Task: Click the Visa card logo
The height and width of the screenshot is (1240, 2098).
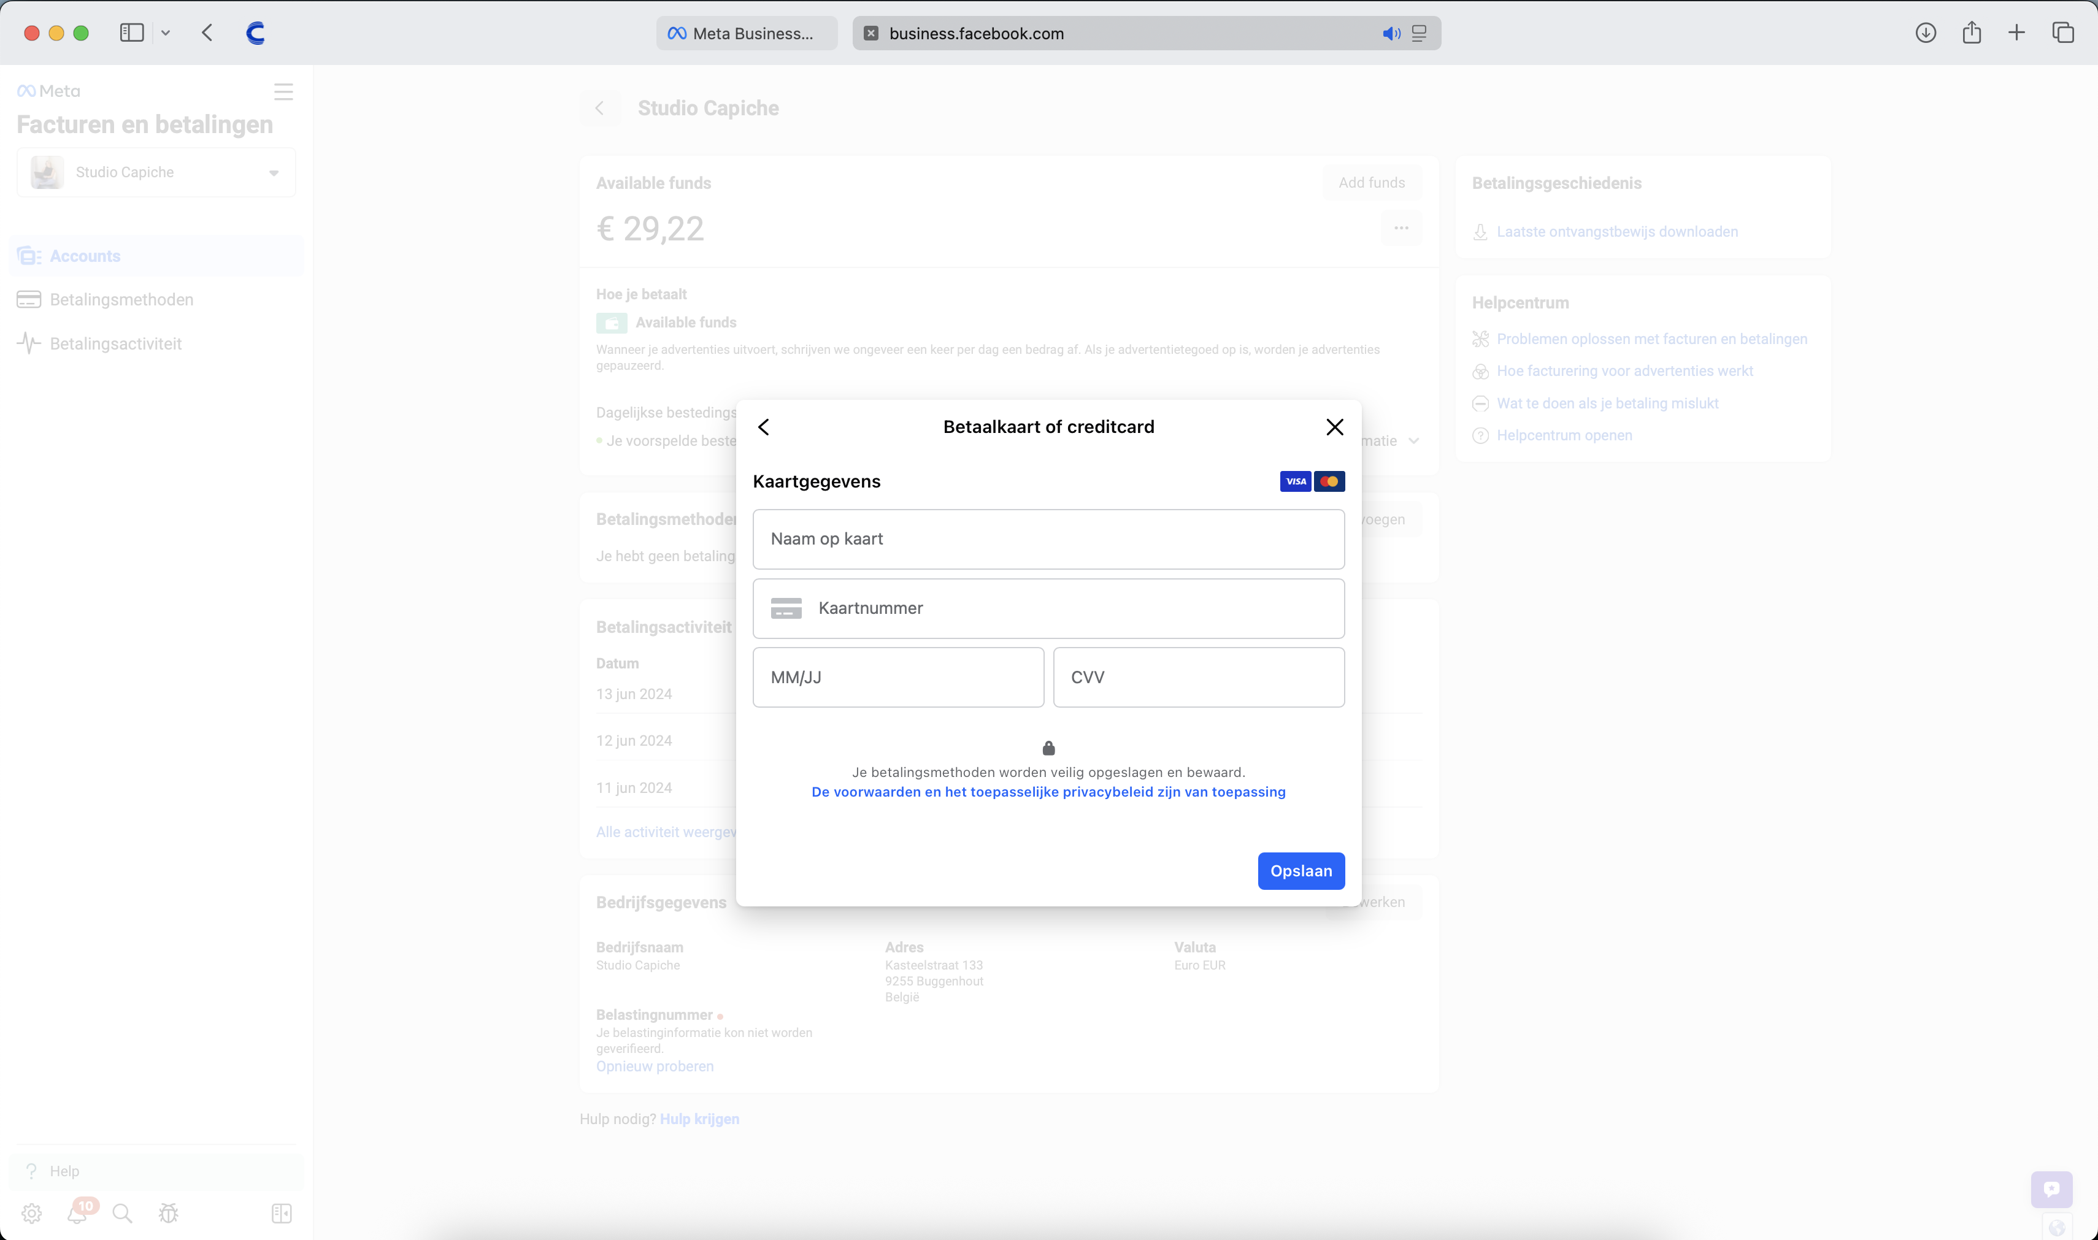Action: (1296, 481)
